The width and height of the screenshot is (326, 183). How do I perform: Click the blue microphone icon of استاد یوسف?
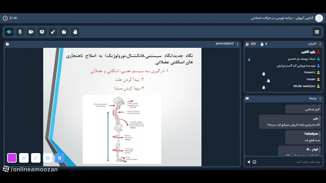pyautogui.click(x=249, y=60)
